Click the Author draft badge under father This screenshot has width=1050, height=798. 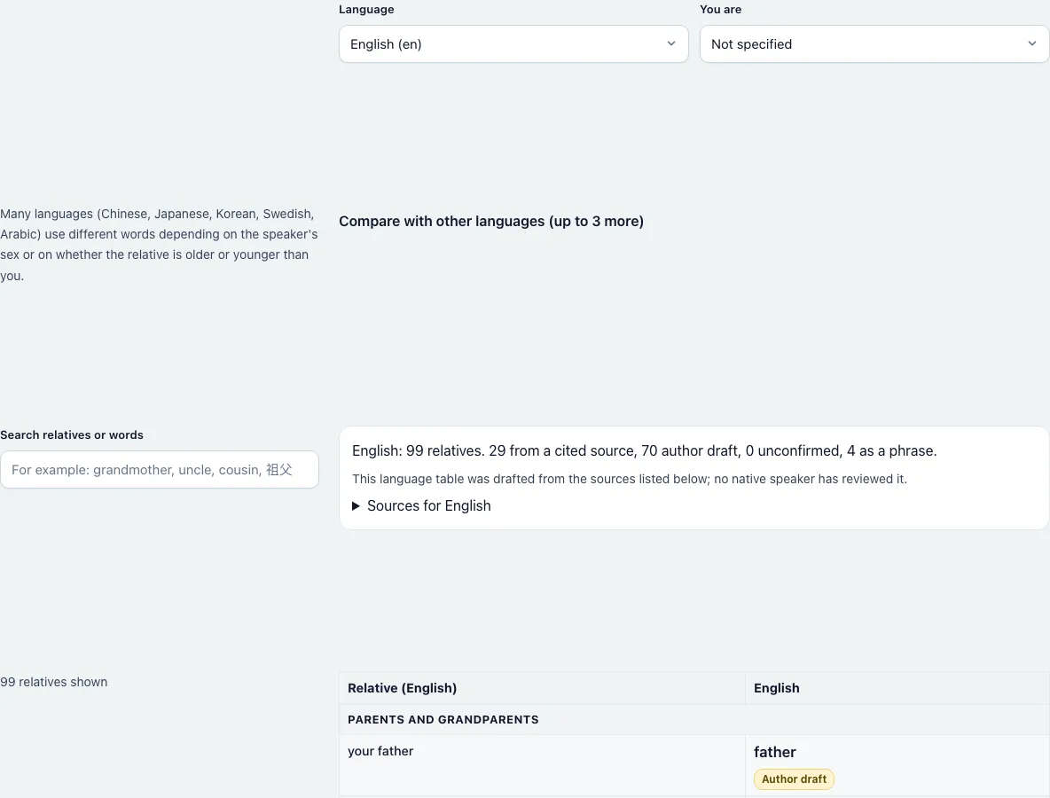(x=794, y=779)
